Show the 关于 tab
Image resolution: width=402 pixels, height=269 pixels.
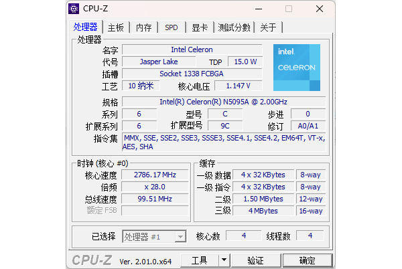(268, 27)
